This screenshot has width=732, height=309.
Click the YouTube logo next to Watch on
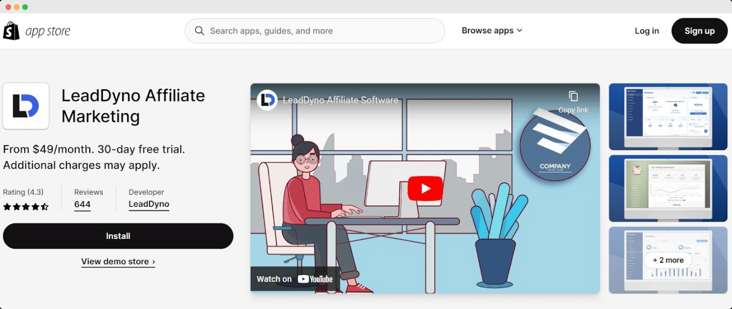315,279
